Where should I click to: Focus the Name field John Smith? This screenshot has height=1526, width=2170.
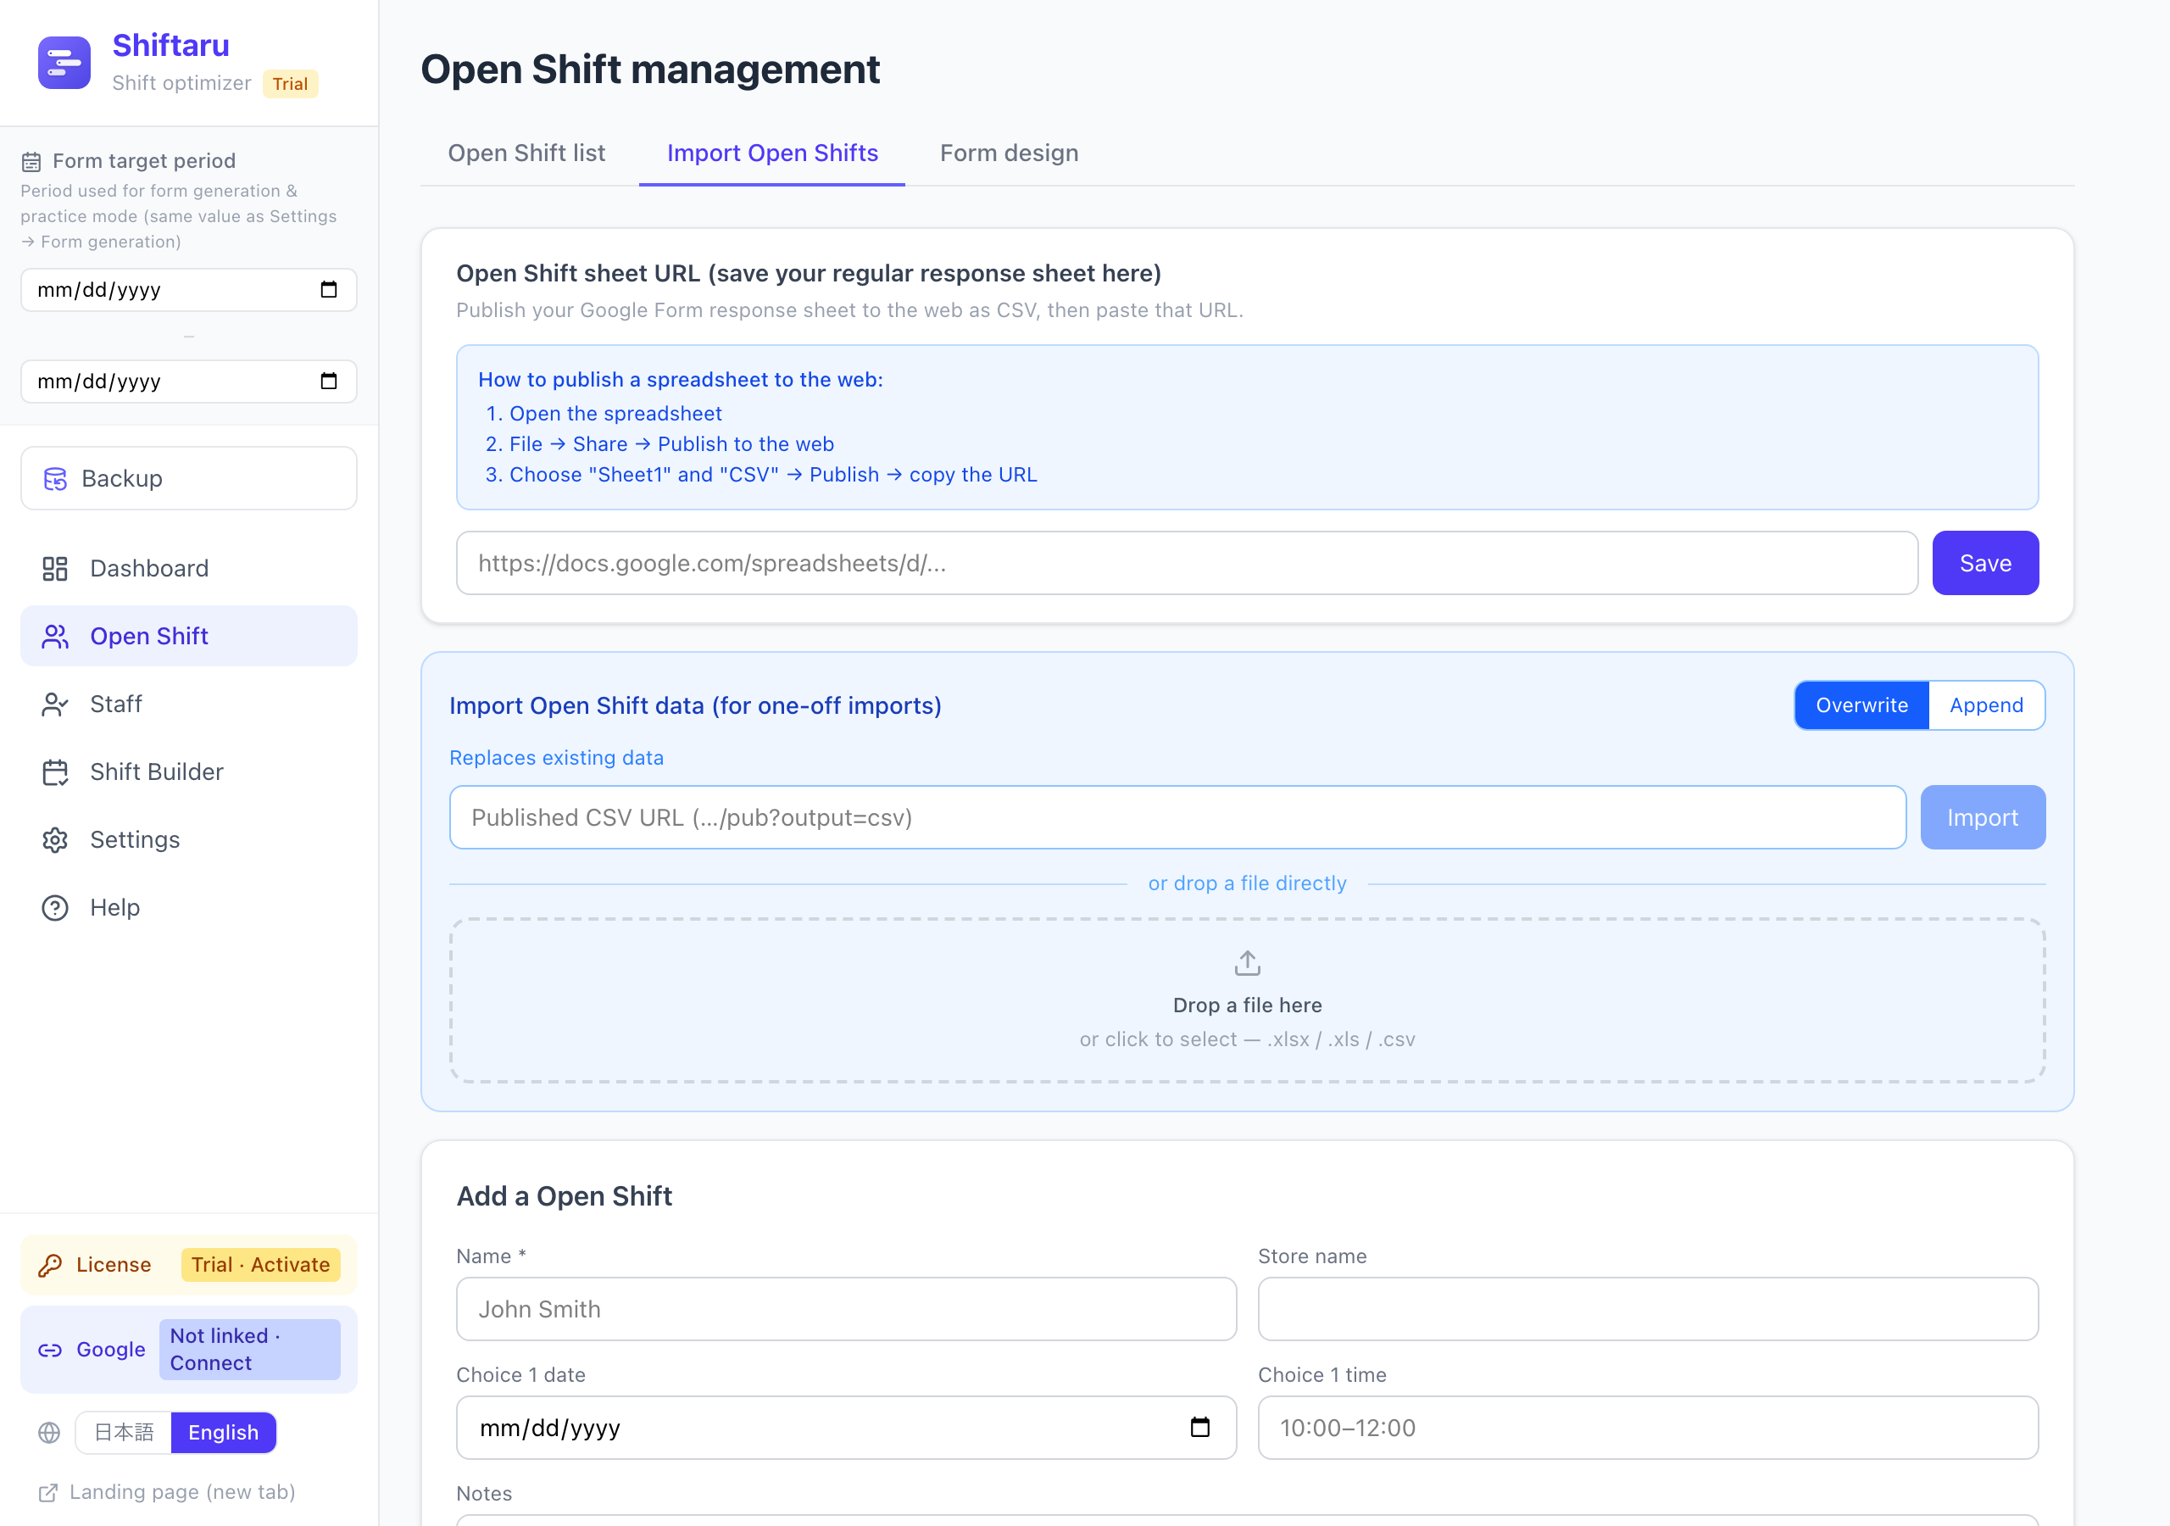[846, 1310]
